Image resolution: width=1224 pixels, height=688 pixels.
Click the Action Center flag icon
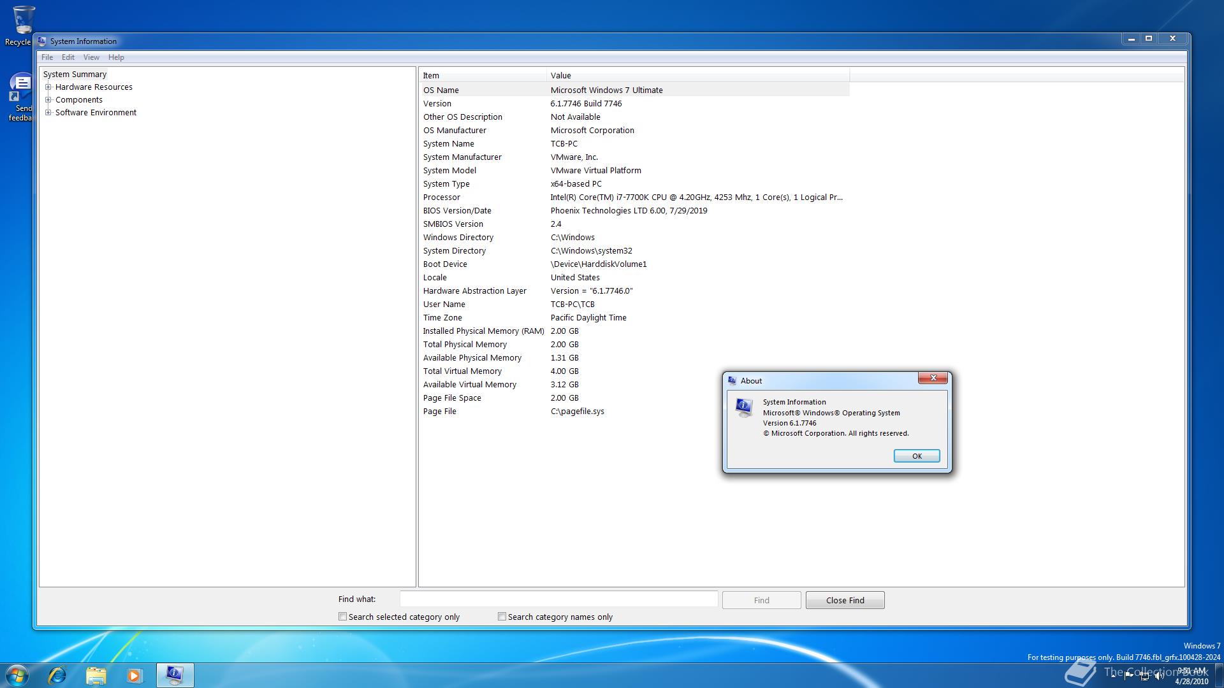click(x=1129, y=677)
